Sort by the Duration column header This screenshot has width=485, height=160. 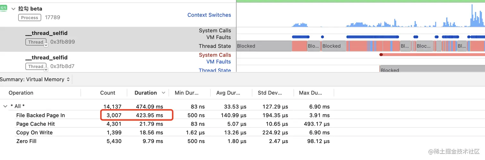click(x=146, y=93)
